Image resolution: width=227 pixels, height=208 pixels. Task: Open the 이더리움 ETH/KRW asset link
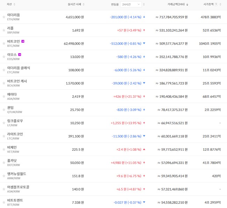point(14,17)
